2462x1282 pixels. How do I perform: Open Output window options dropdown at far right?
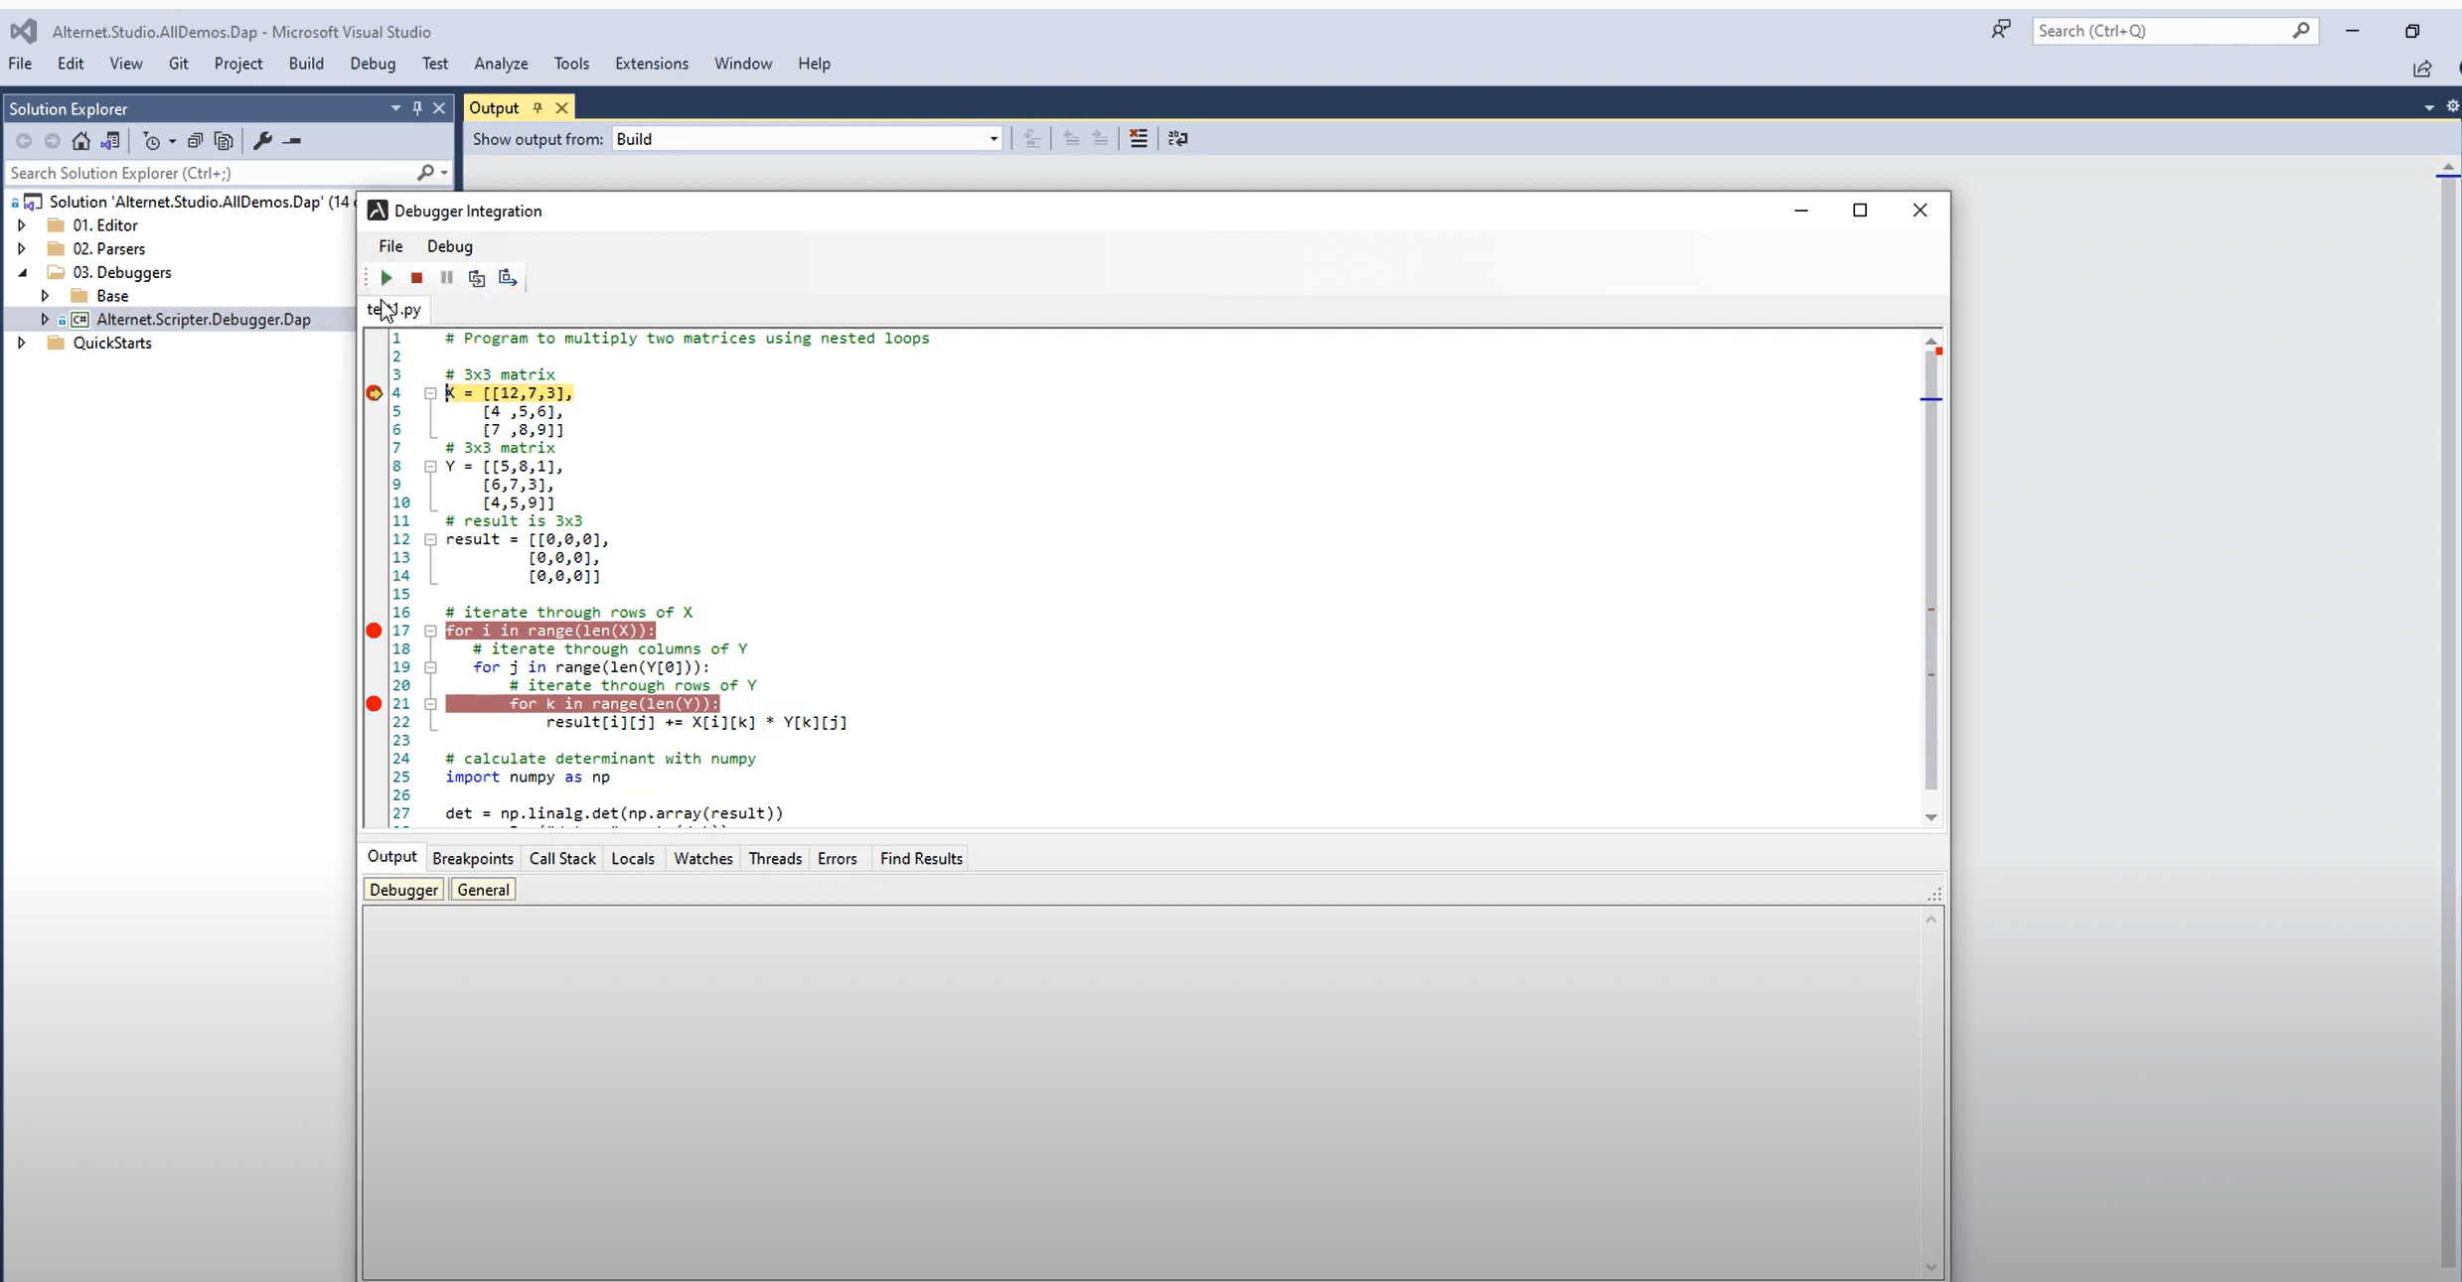[x=2428, y=107]
